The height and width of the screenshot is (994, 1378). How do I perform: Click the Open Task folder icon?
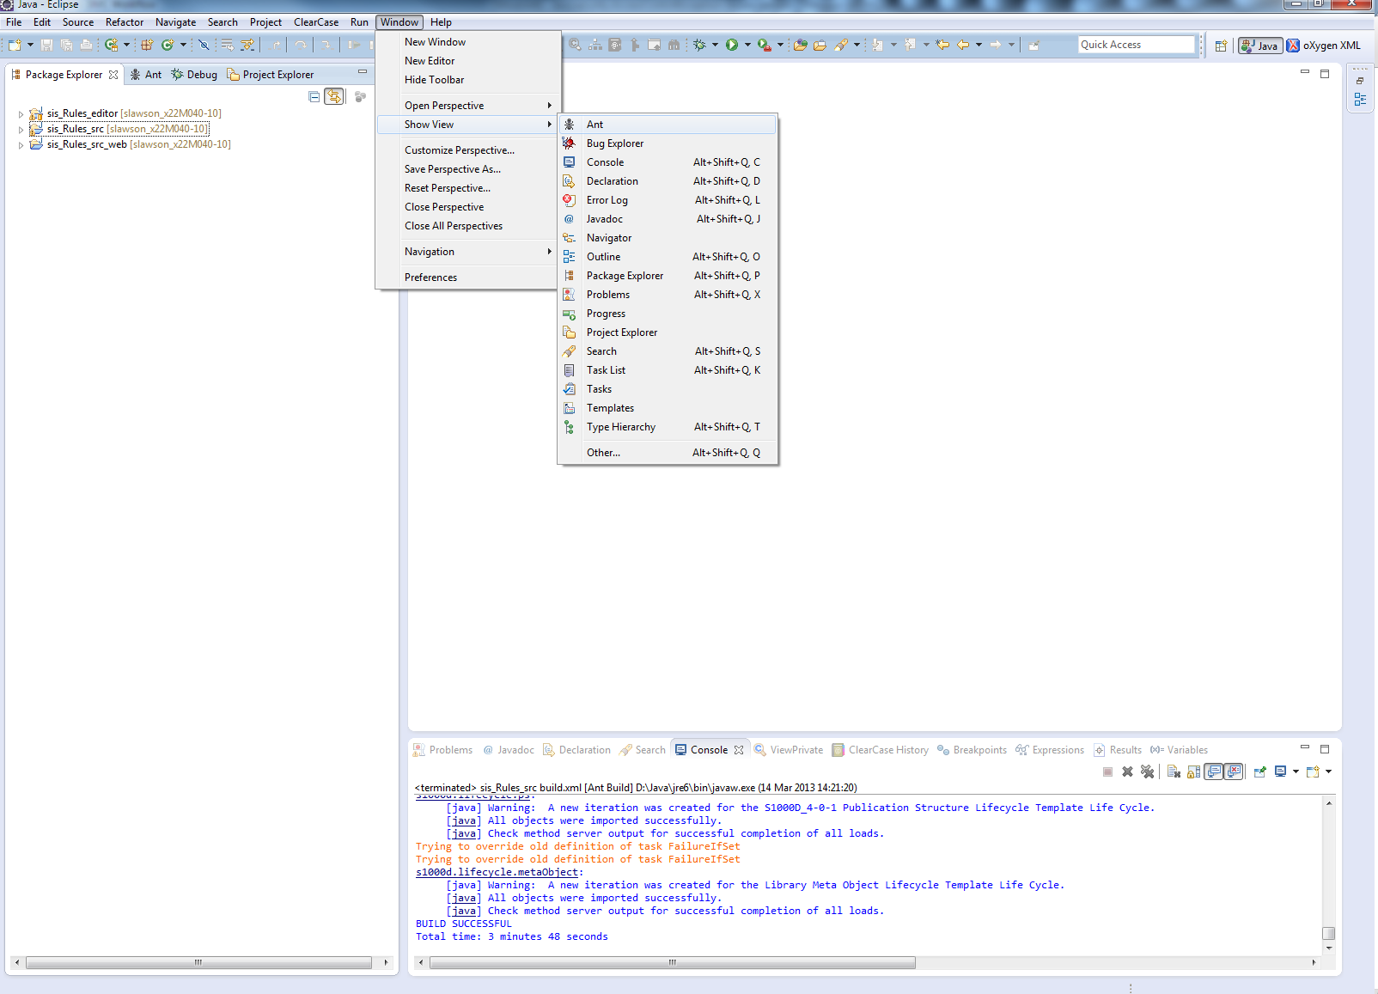[x=820, y=45]
